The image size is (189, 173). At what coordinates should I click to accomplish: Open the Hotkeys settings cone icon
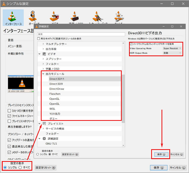(119, 16)
